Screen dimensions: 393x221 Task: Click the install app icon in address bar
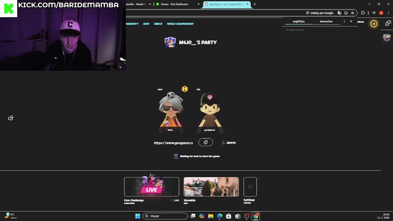pyautogui.click(x=346, y=13)
